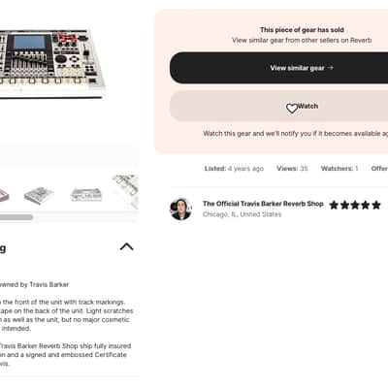Click the five-star seller rating
The image size is (388, 388).
(x=355, y=205)
